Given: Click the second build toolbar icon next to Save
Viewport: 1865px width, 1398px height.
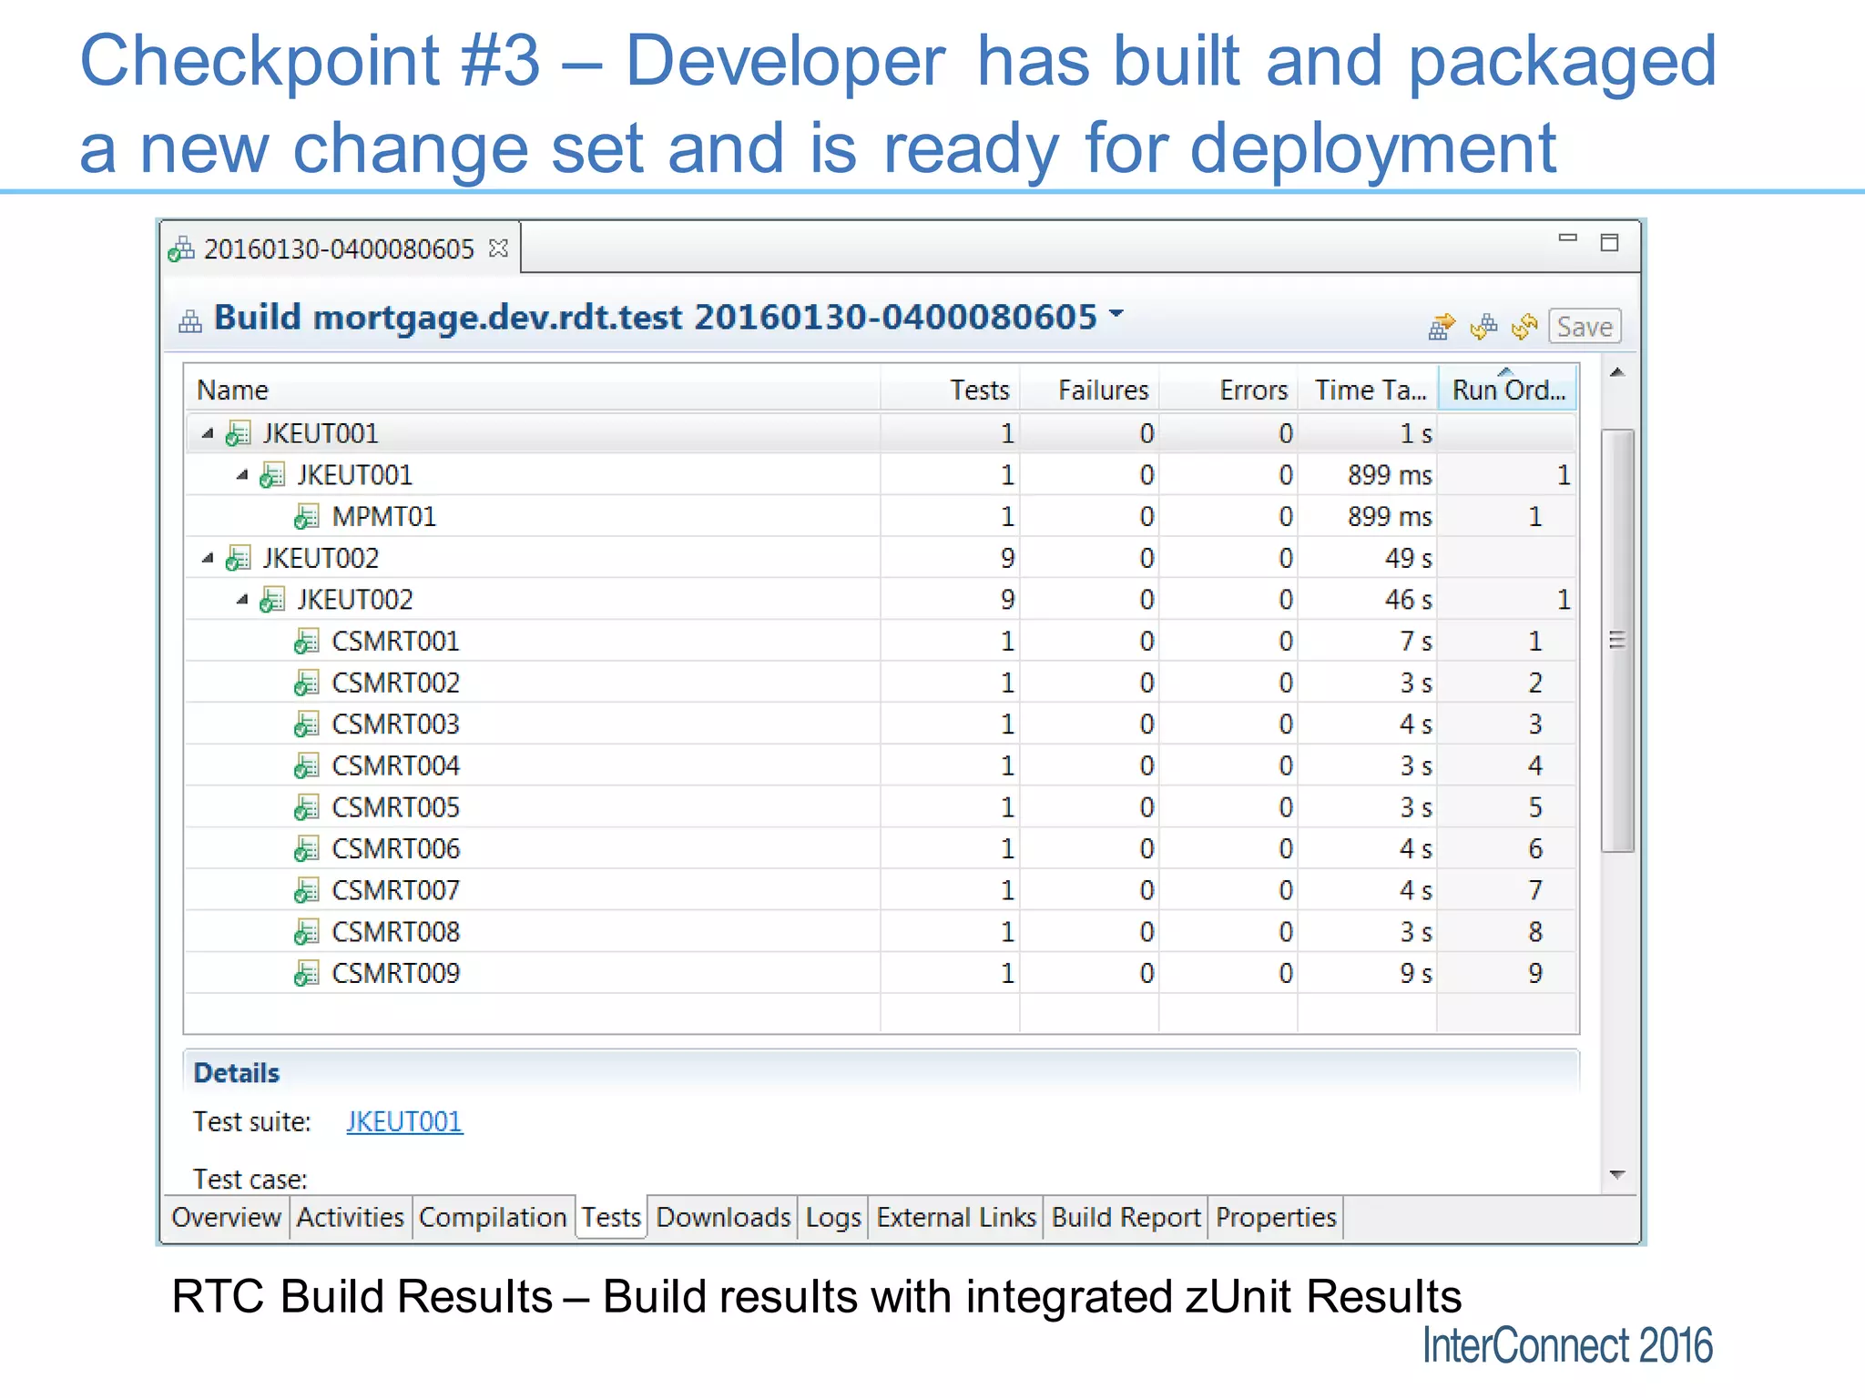Looking at the screenshot, I should (1483, 326).
